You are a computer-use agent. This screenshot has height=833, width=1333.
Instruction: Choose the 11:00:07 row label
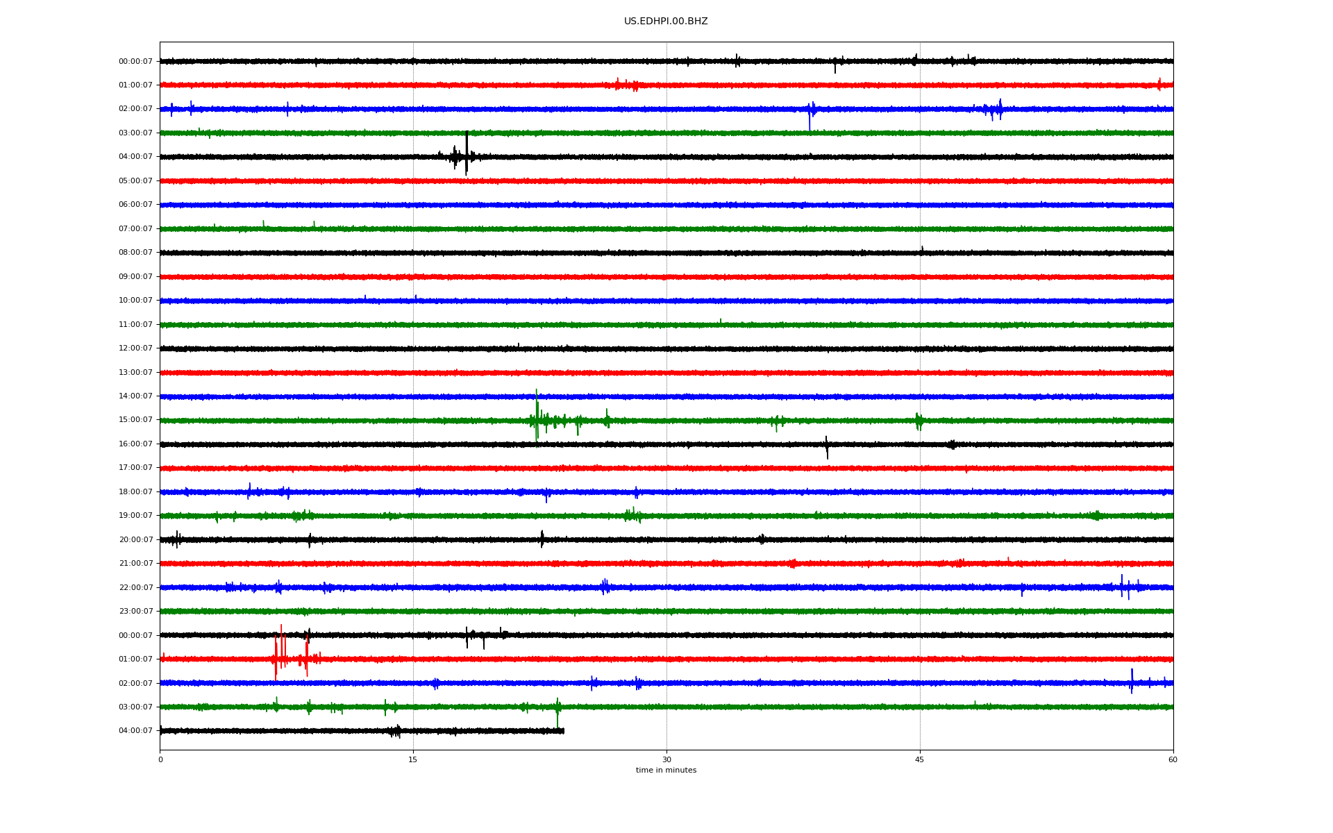point(135,325)
